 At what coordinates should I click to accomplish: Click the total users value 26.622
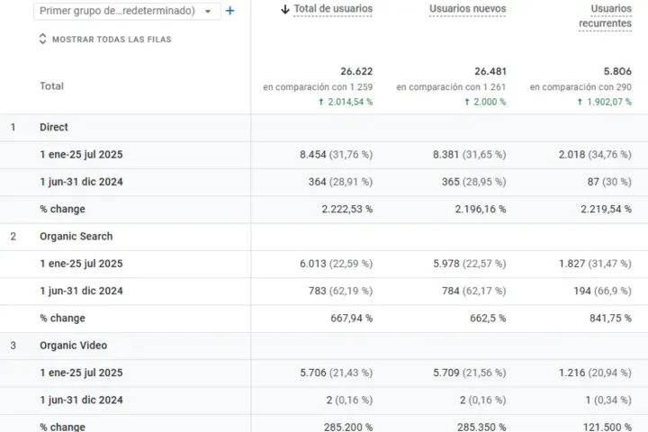click(x=356, y=71)
